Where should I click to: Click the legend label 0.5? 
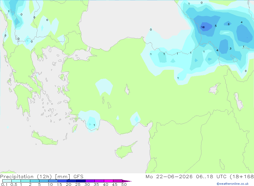tap(14, 184)
